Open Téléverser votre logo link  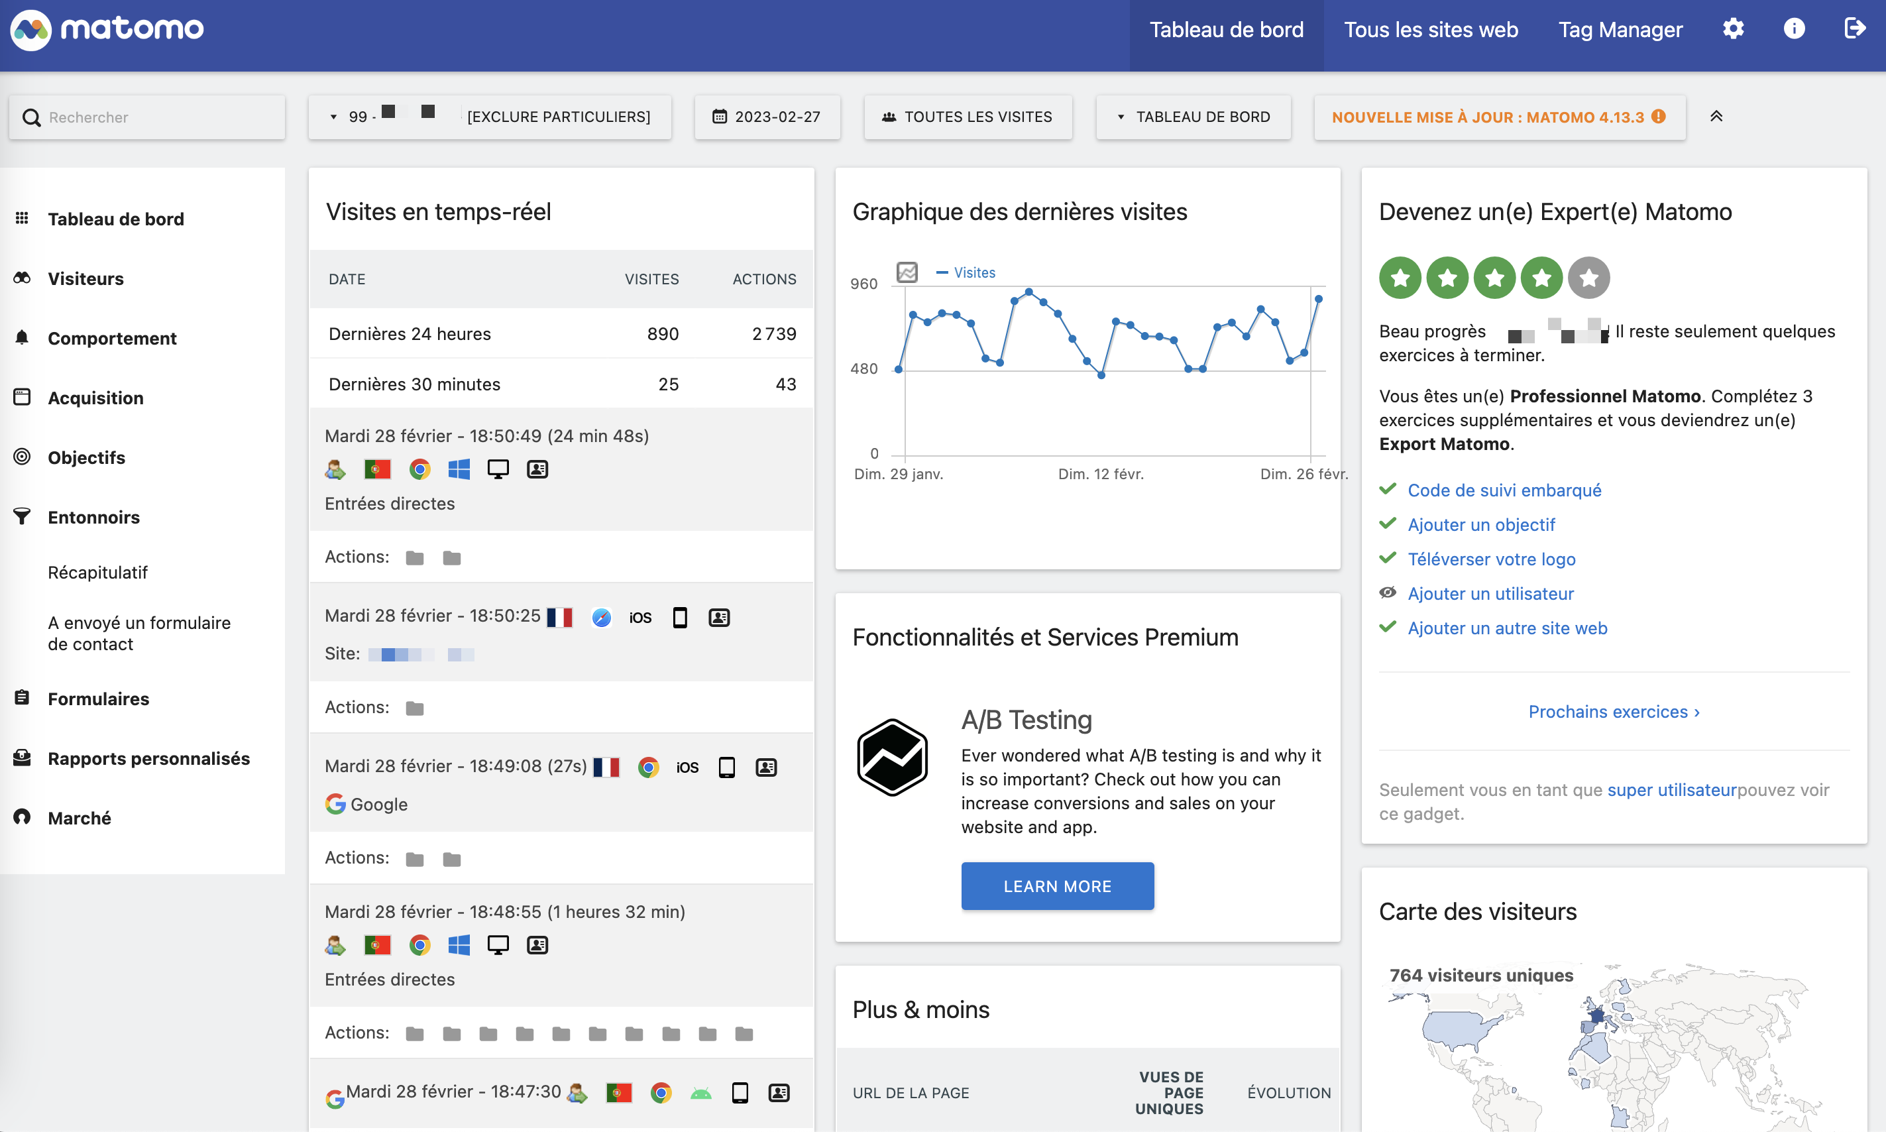tap(1491, 558)
